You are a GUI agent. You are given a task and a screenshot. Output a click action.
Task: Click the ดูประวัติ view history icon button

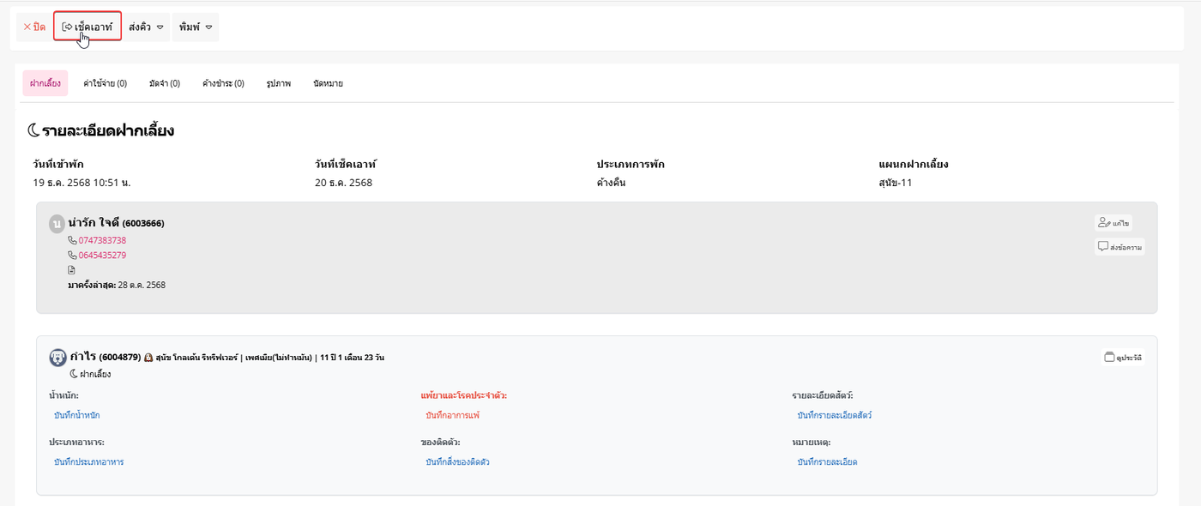(1123, 357)
